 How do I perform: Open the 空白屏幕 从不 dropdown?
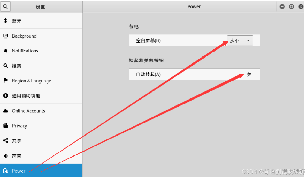point(240,40)
